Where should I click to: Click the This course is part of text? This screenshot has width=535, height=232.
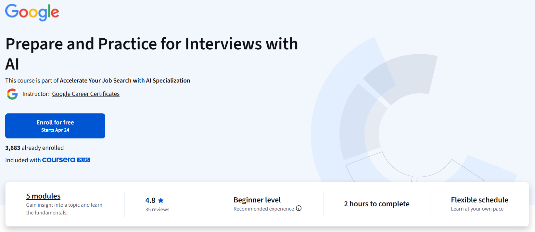[x=32, y=81]
